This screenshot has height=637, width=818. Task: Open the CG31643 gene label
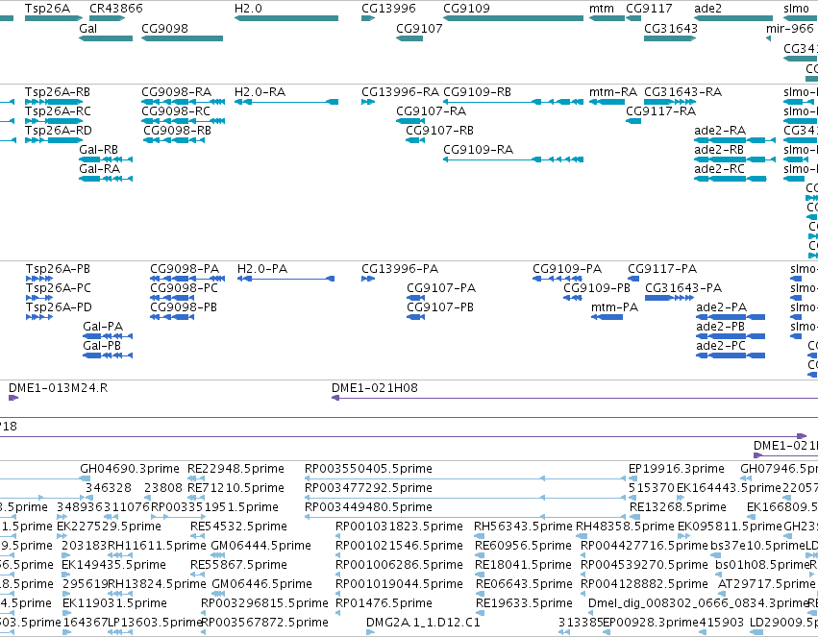click(671, 28)
